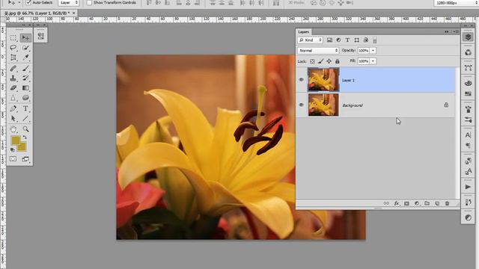479x269 pixels.
Task: Filter for shape layers
Action: [x=356, y=40]
